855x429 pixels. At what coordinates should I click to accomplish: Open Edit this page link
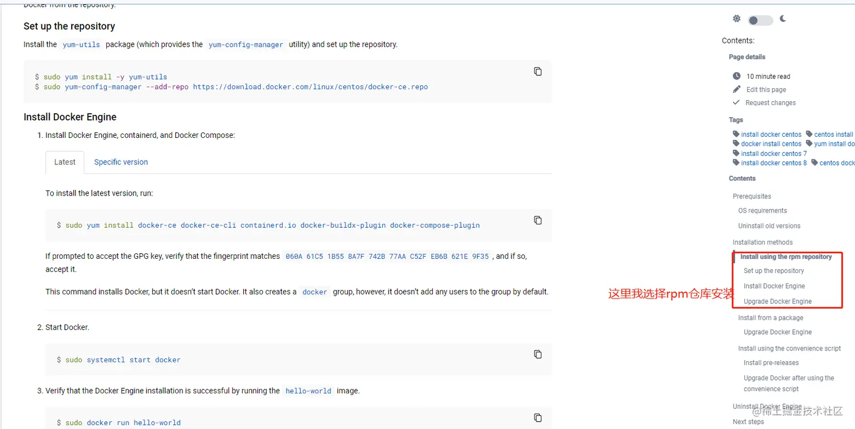coord(766,89)
